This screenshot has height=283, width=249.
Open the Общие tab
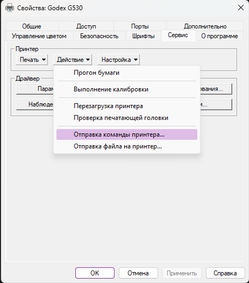point(31,26)
